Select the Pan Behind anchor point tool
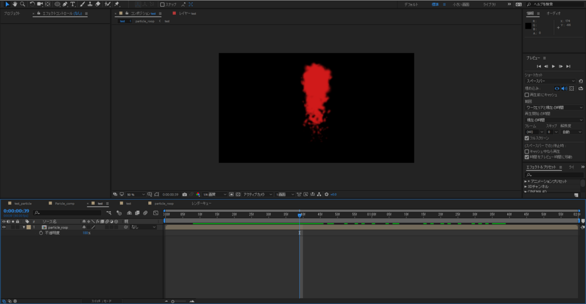 click(48, 4)
